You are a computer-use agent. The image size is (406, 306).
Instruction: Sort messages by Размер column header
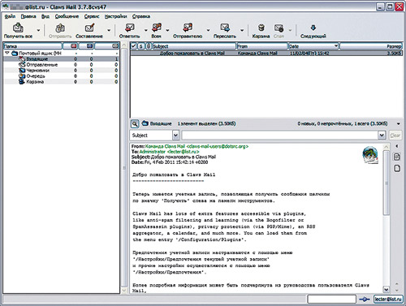point(371,46)
